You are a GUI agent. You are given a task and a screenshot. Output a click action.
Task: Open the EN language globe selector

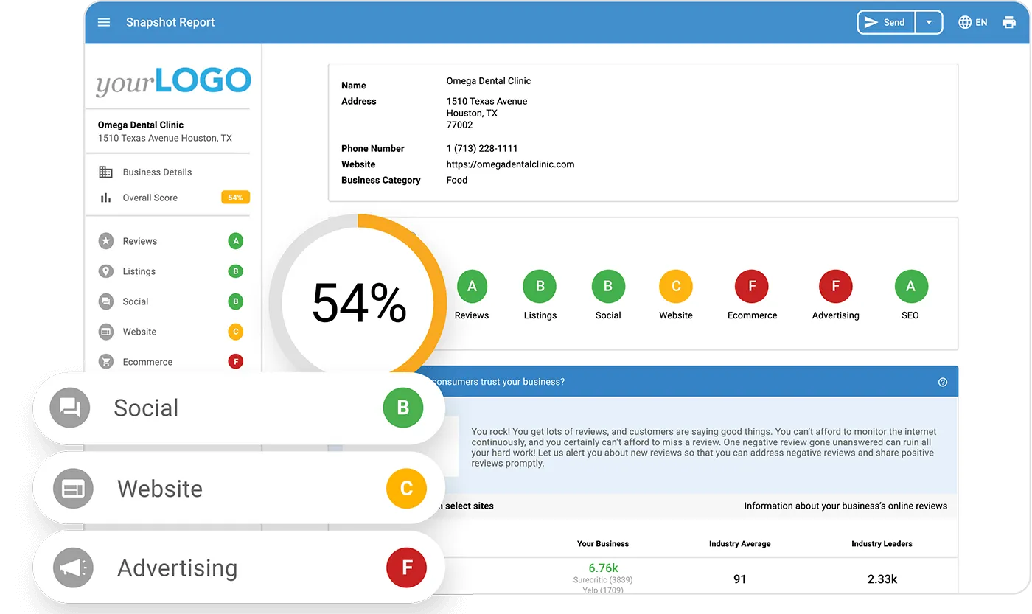pyautogui.click(x=972, y=22)
